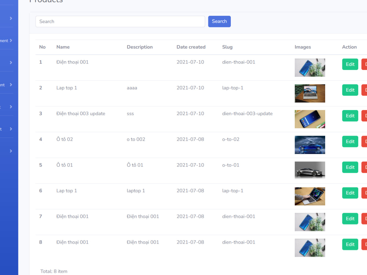Open Samsung phone thumbnail in row 3

(x=310, y=119)
